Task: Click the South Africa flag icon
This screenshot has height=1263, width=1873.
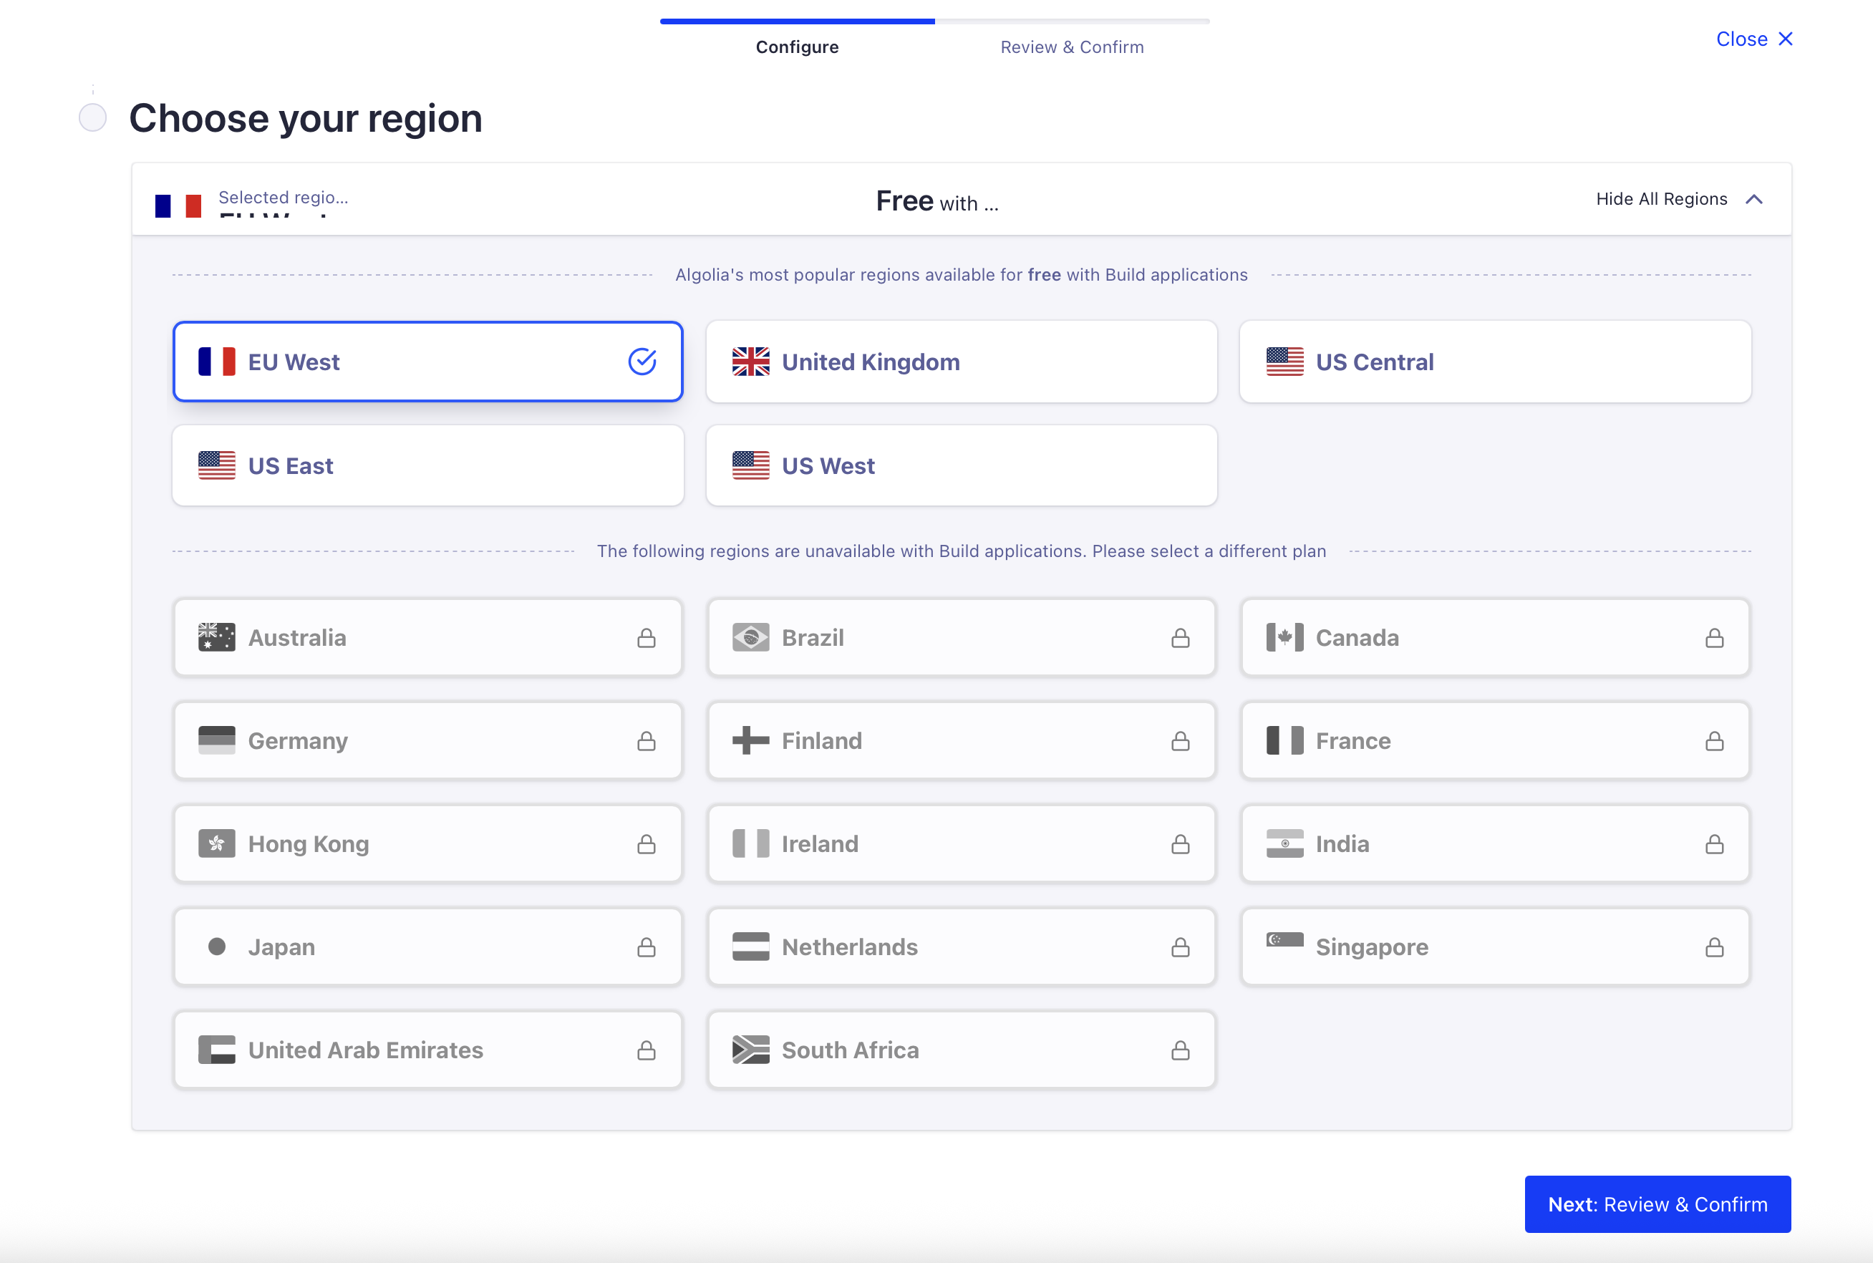Action: point(750,1050)
